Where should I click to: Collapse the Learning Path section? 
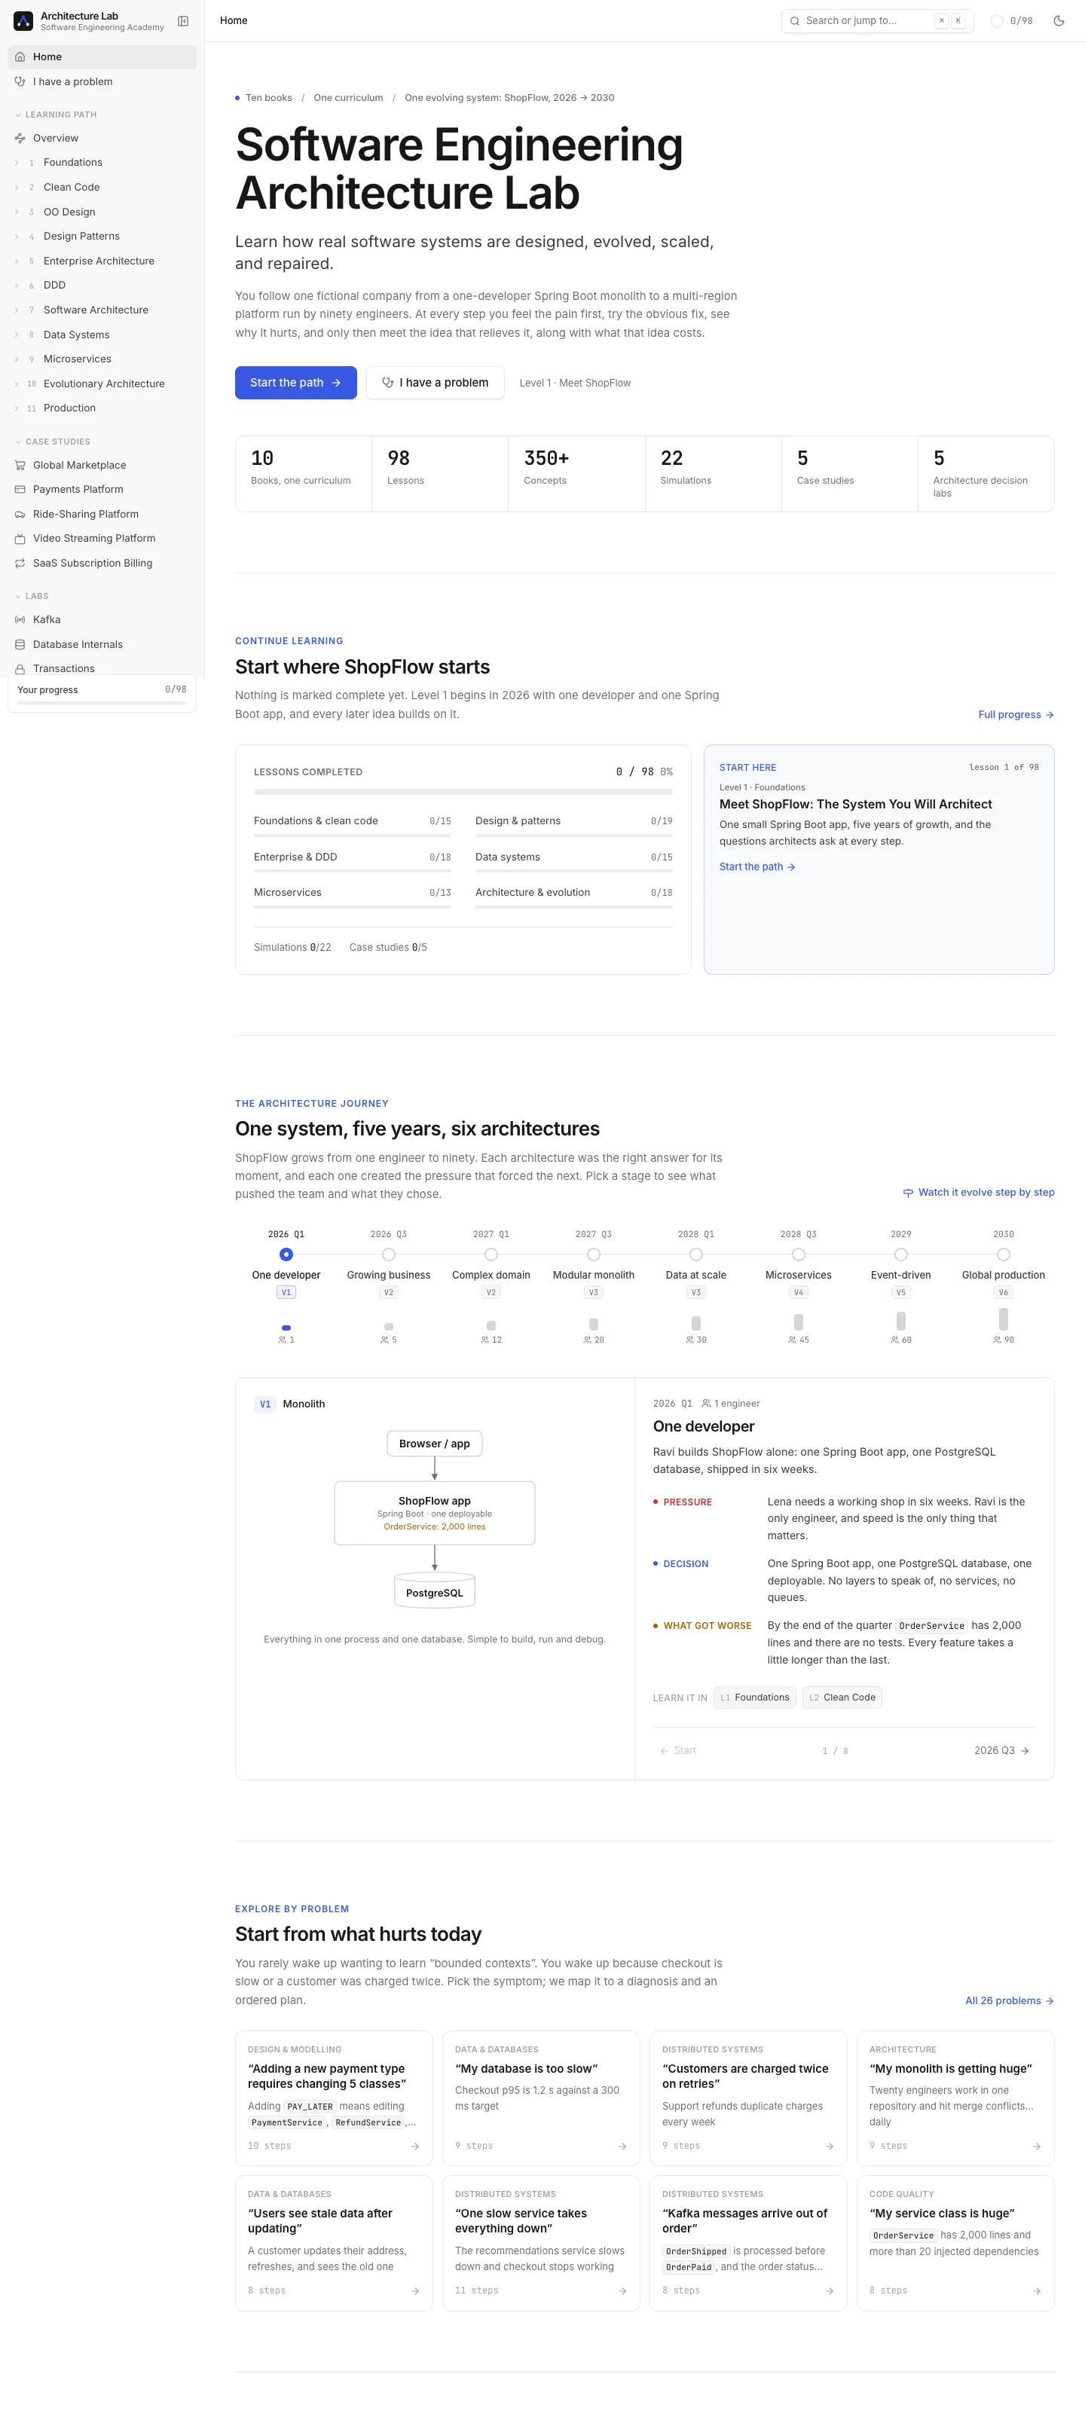[x=55, y=115]
